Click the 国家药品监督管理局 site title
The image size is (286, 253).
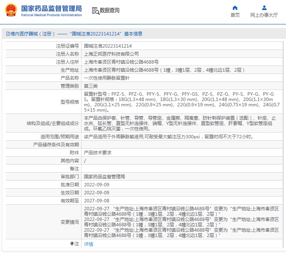tap(51, 8)
